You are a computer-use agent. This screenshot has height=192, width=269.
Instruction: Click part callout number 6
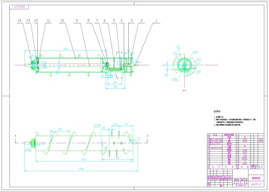(x=104, y=20)
